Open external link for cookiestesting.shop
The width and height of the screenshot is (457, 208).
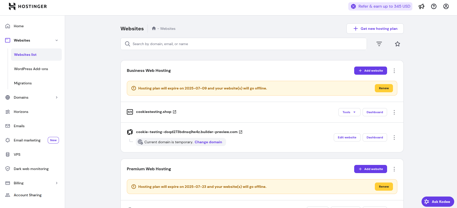175,112
